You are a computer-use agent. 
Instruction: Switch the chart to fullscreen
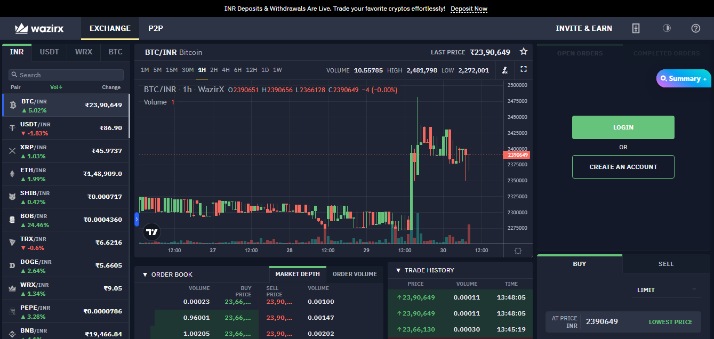(524, 69)
